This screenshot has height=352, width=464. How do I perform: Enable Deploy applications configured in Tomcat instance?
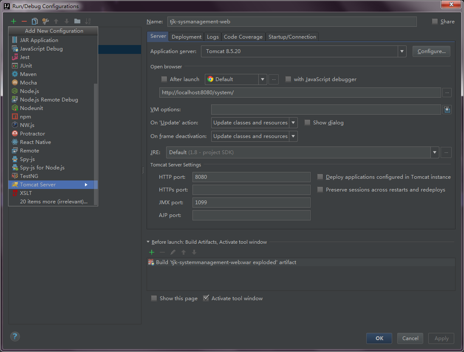coord(320,177)
